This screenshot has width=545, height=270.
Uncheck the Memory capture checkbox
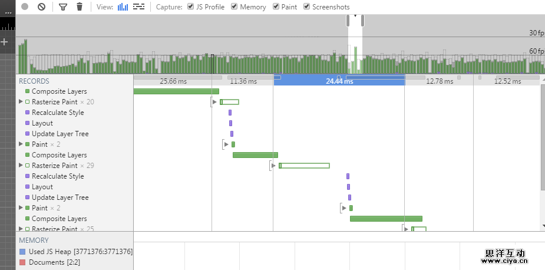234,6
